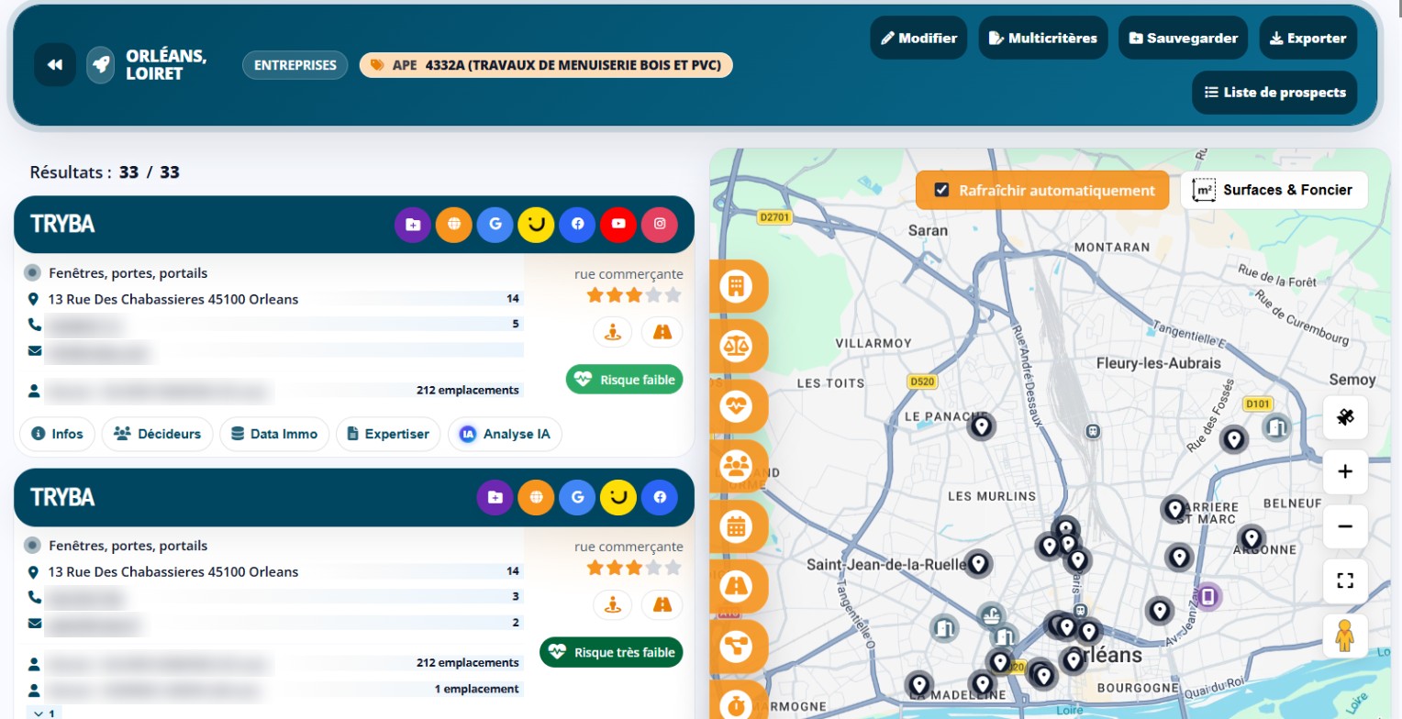Viewport: 1402px width, 719px height.
Task: Click purple add-folder icon on Risque faible TRYBA card
Action: point(413,224)
